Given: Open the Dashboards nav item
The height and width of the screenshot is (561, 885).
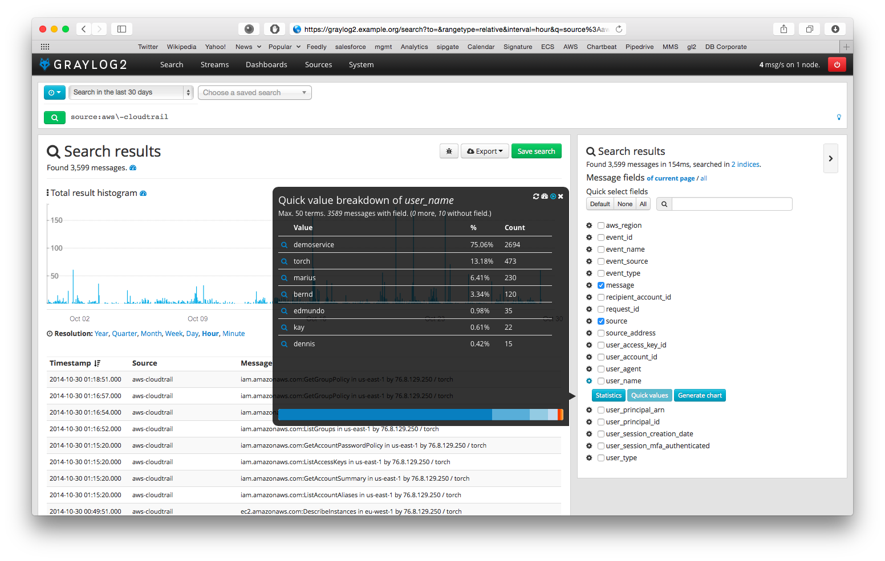Looking at the screenshot, I should click(x=266, y=65).
